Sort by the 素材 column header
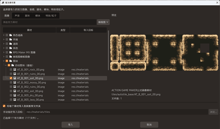 pos(29,30)
